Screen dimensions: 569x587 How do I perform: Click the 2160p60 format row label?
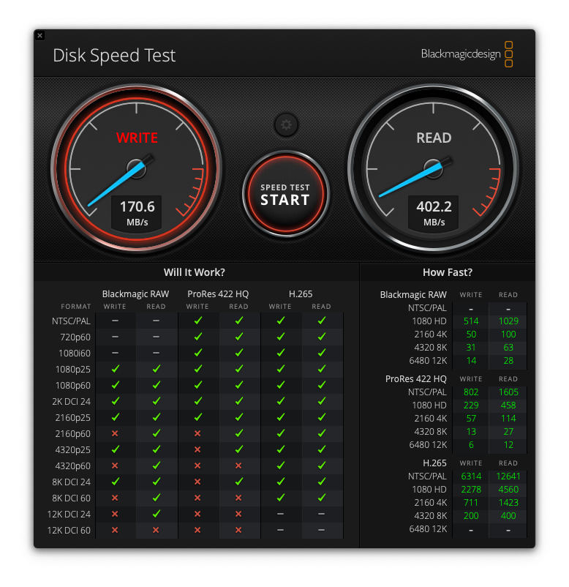[73, 434]
